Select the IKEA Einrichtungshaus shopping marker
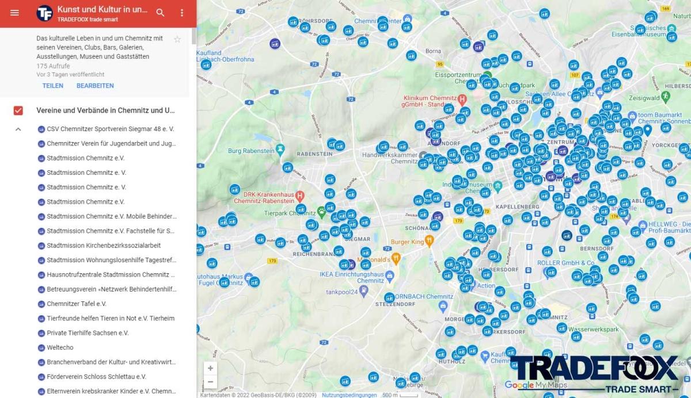This screenshot has width=691, height=398. point(390,277)
